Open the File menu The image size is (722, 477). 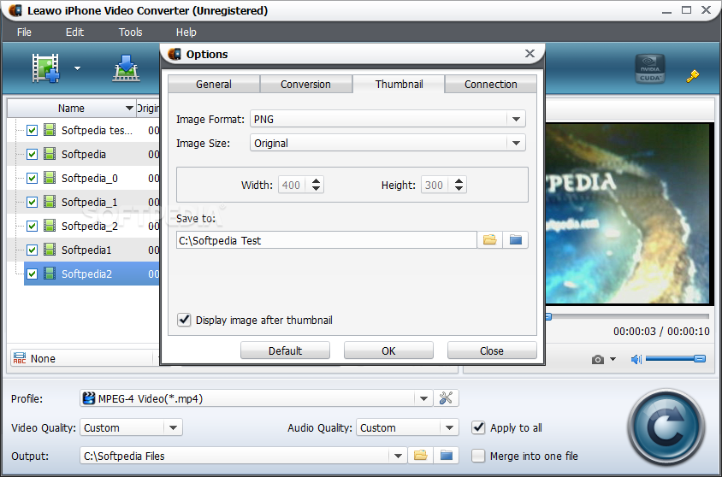[x=25, y=32]
